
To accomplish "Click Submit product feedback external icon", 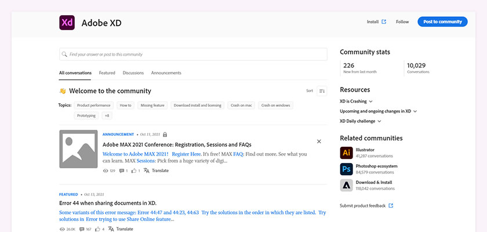I will click(391, 205).
